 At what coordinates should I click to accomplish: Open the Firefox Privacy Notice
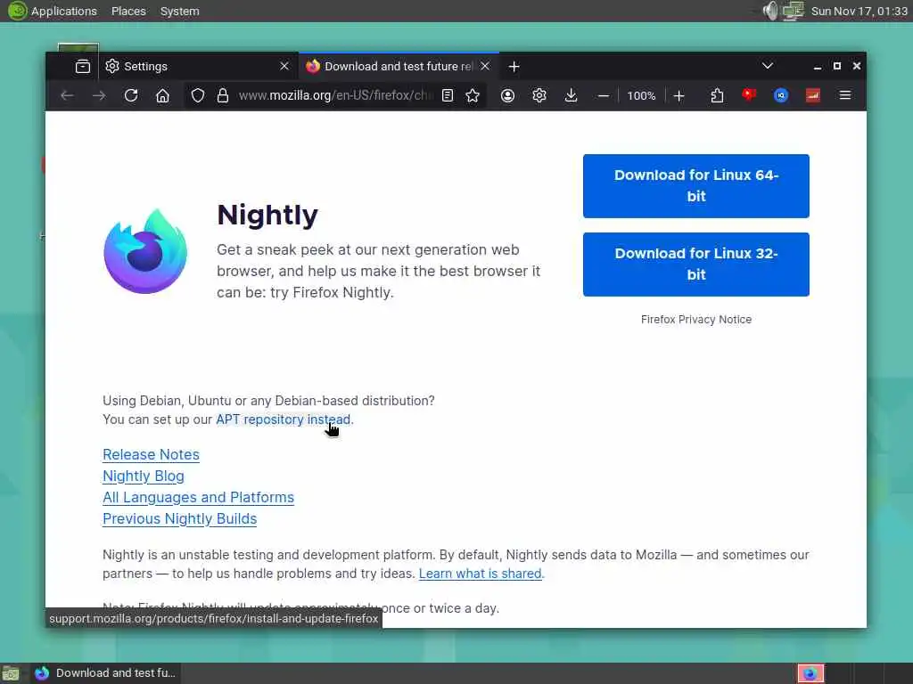click(695, 320)
